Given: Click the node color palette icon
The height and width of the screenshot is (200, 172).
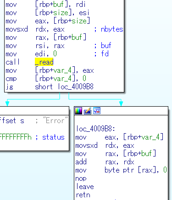Looking at the screenshot, I should pyautogui.click(x=78, y=111).
